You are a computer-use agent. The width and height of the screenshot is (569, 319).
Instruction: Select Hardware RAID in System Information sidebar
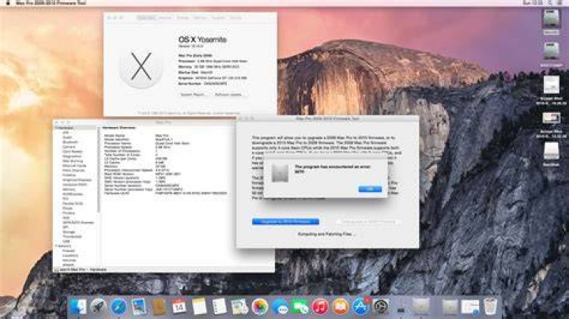pos(75,185)
